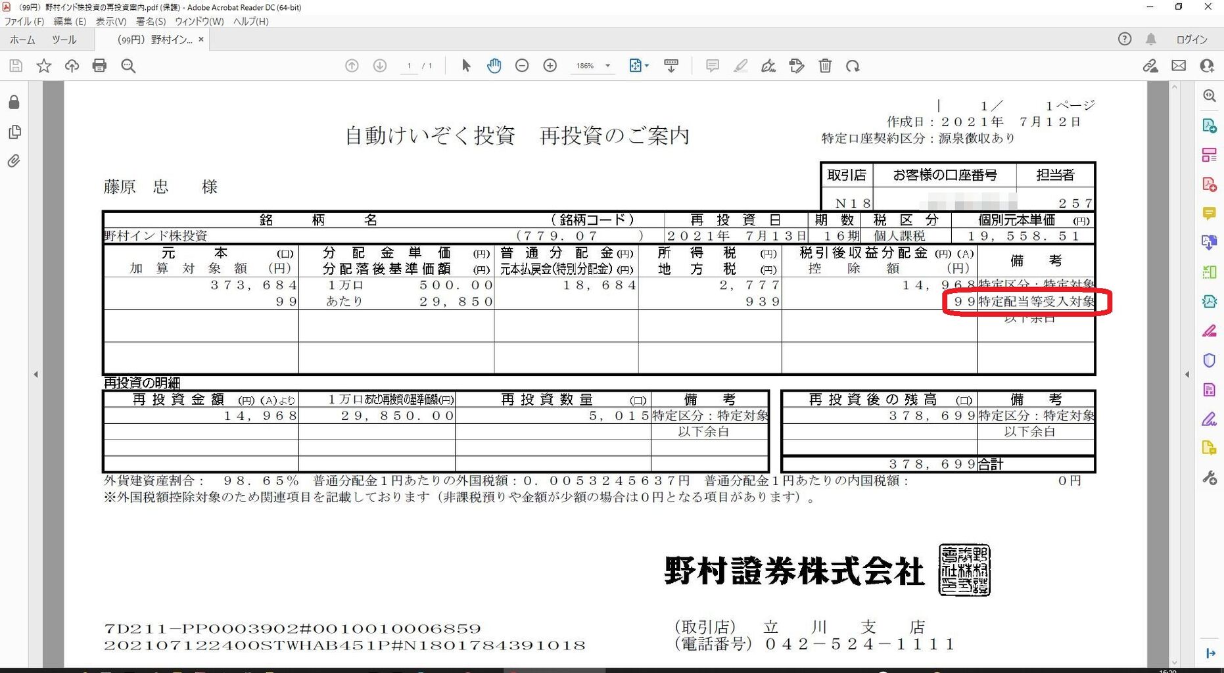The width and height of the screenshot is (1224, 673).
Task: Click the fund name 野村インド株投資
Action: coord(156,236)
